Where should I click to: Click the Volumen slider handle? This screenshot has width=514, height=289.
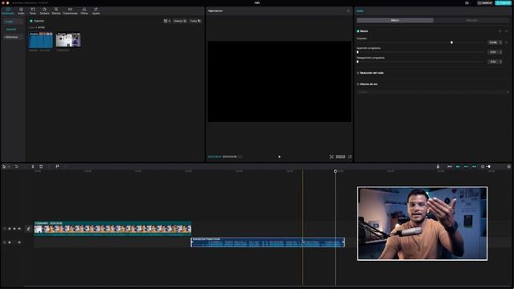[x=451, y=43]
